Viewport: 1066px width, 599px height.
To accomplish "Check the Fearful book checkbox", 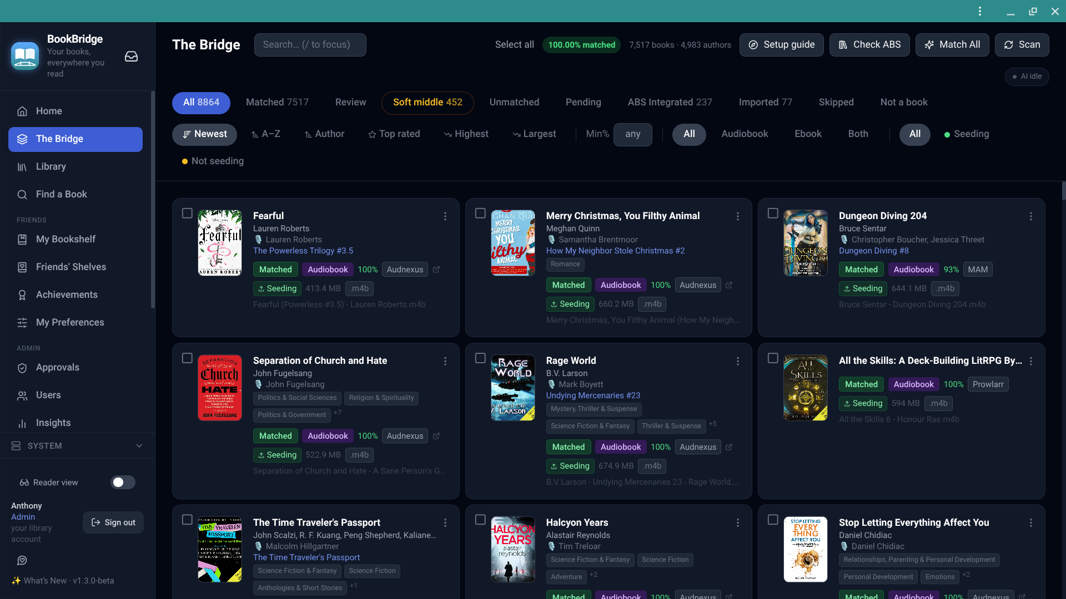I will [187, 214].
